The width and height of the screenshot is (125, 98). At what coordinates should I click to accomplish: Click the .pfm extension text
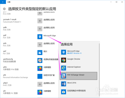[5, 67]
